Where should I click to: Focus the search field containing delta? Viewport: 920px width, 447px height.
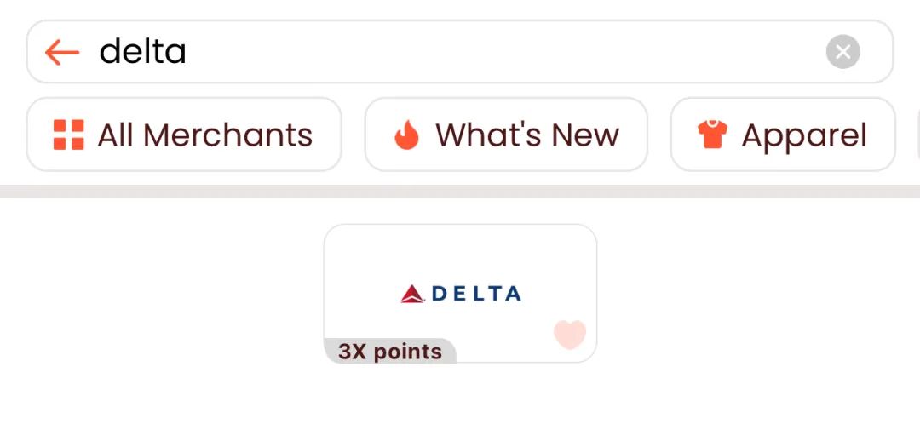pos(460,52)
